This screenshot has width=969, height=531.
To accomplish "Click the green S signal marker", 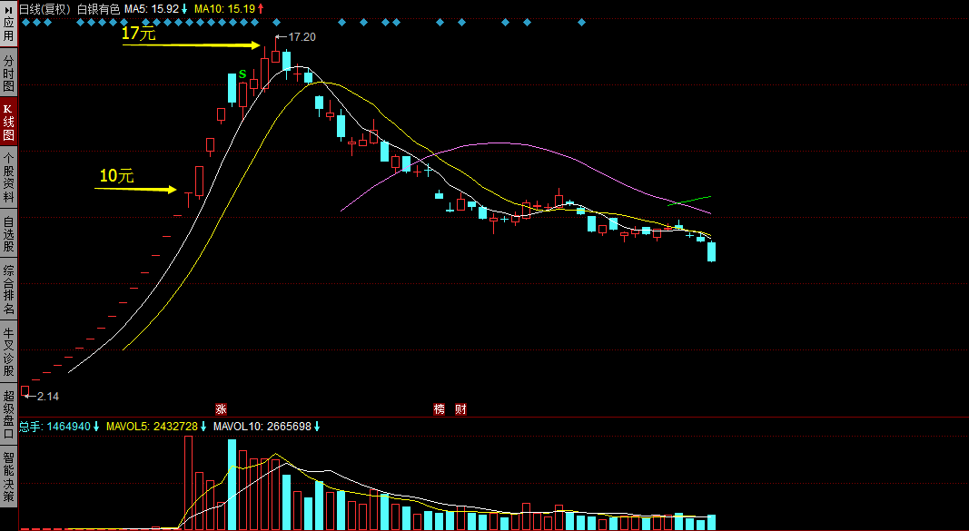I will click(242, 74).
